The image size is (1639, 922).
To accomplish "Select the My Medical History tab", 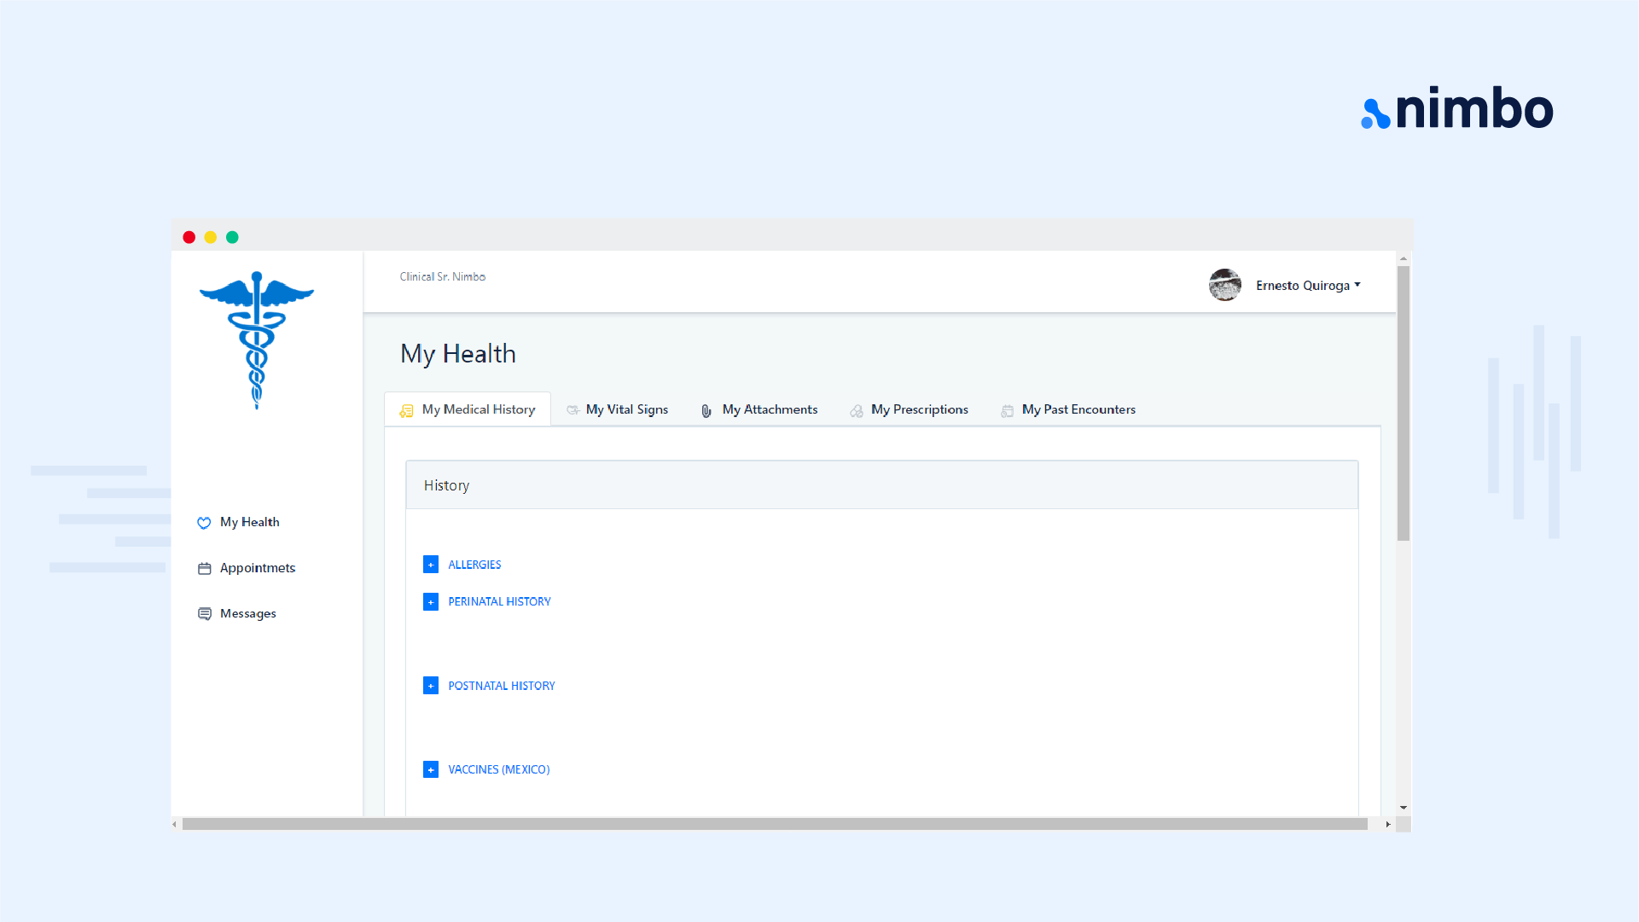I will [x=478, y=410].
